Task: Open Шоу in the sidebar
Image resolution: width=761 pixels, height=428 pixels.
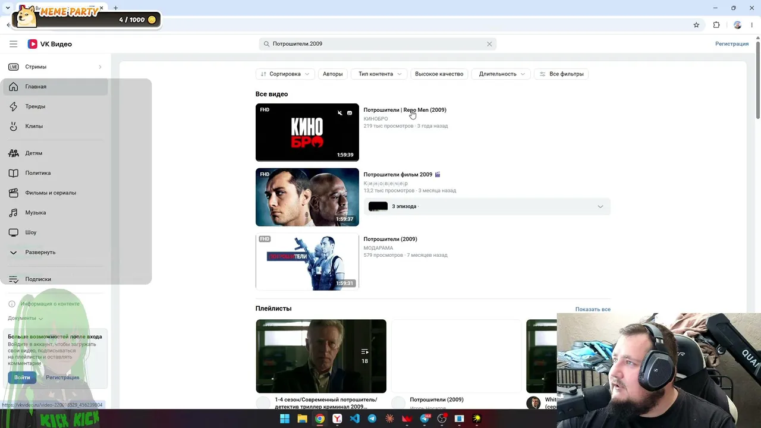Action: point(55,232)
